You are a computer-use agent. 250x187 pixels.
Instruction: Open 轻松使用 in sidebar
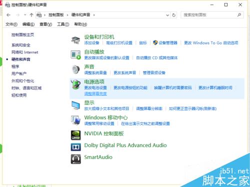[x=19, y=95]
